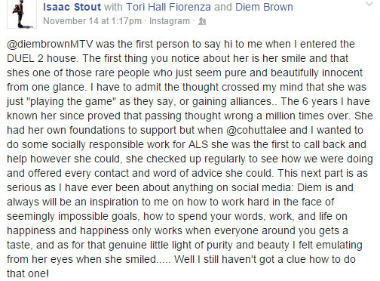The height and width of the screenshot is (281, 380).
Task: Click the word "and" between tagged names
Action: (x=223, y=7)
